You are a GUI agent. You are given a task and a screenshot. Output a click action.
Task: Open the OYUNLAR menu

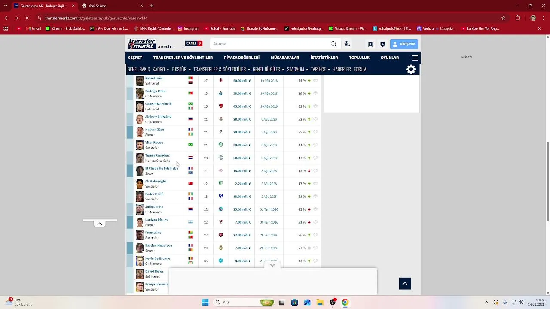pos(390,58)
